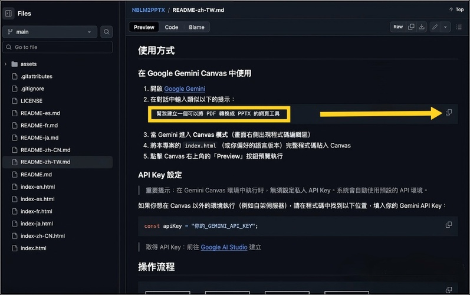Copy the PDF to PPTX prompt snippet
The width and height of the screenshot is (470, 295).
tap(449, 113)
